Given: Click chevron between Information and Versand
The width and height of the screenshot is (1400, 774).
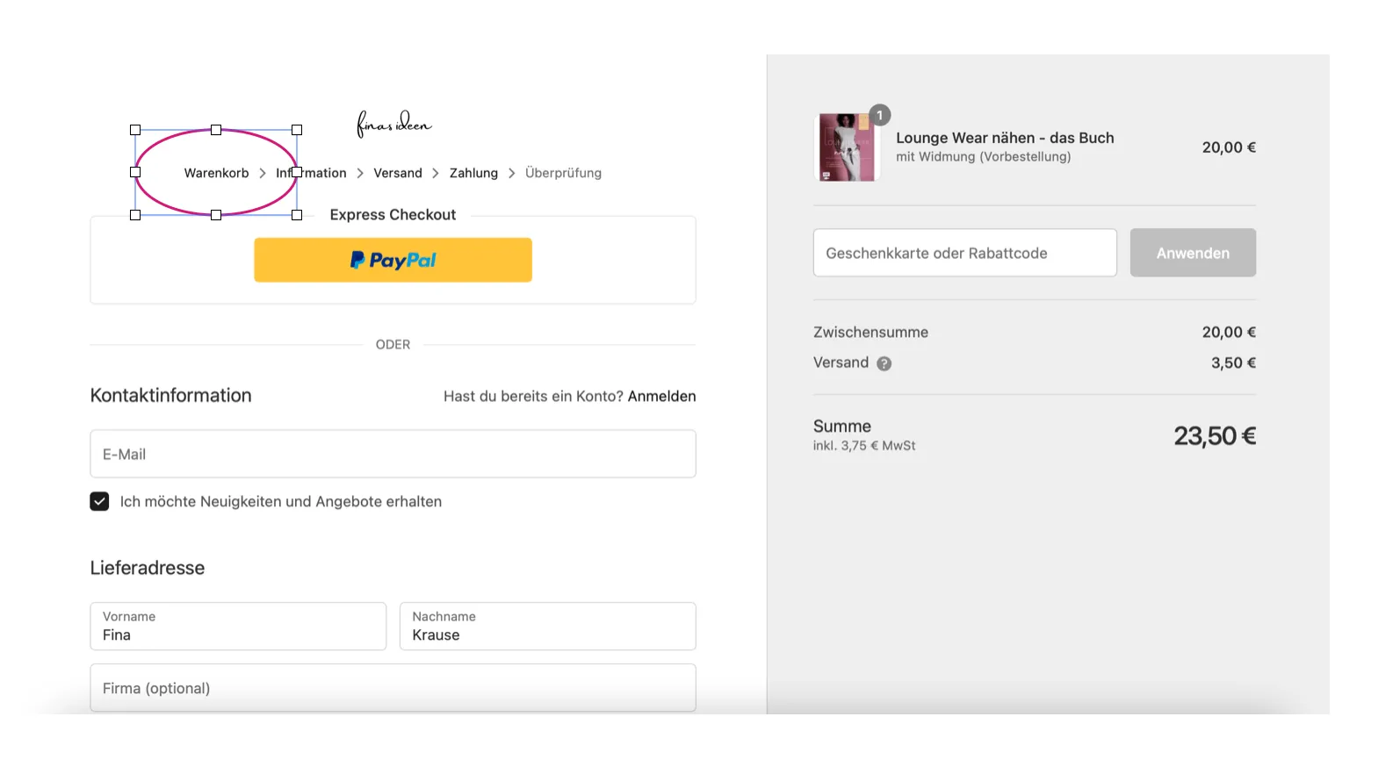Looking at the screenshot, I should coord(360,174).
